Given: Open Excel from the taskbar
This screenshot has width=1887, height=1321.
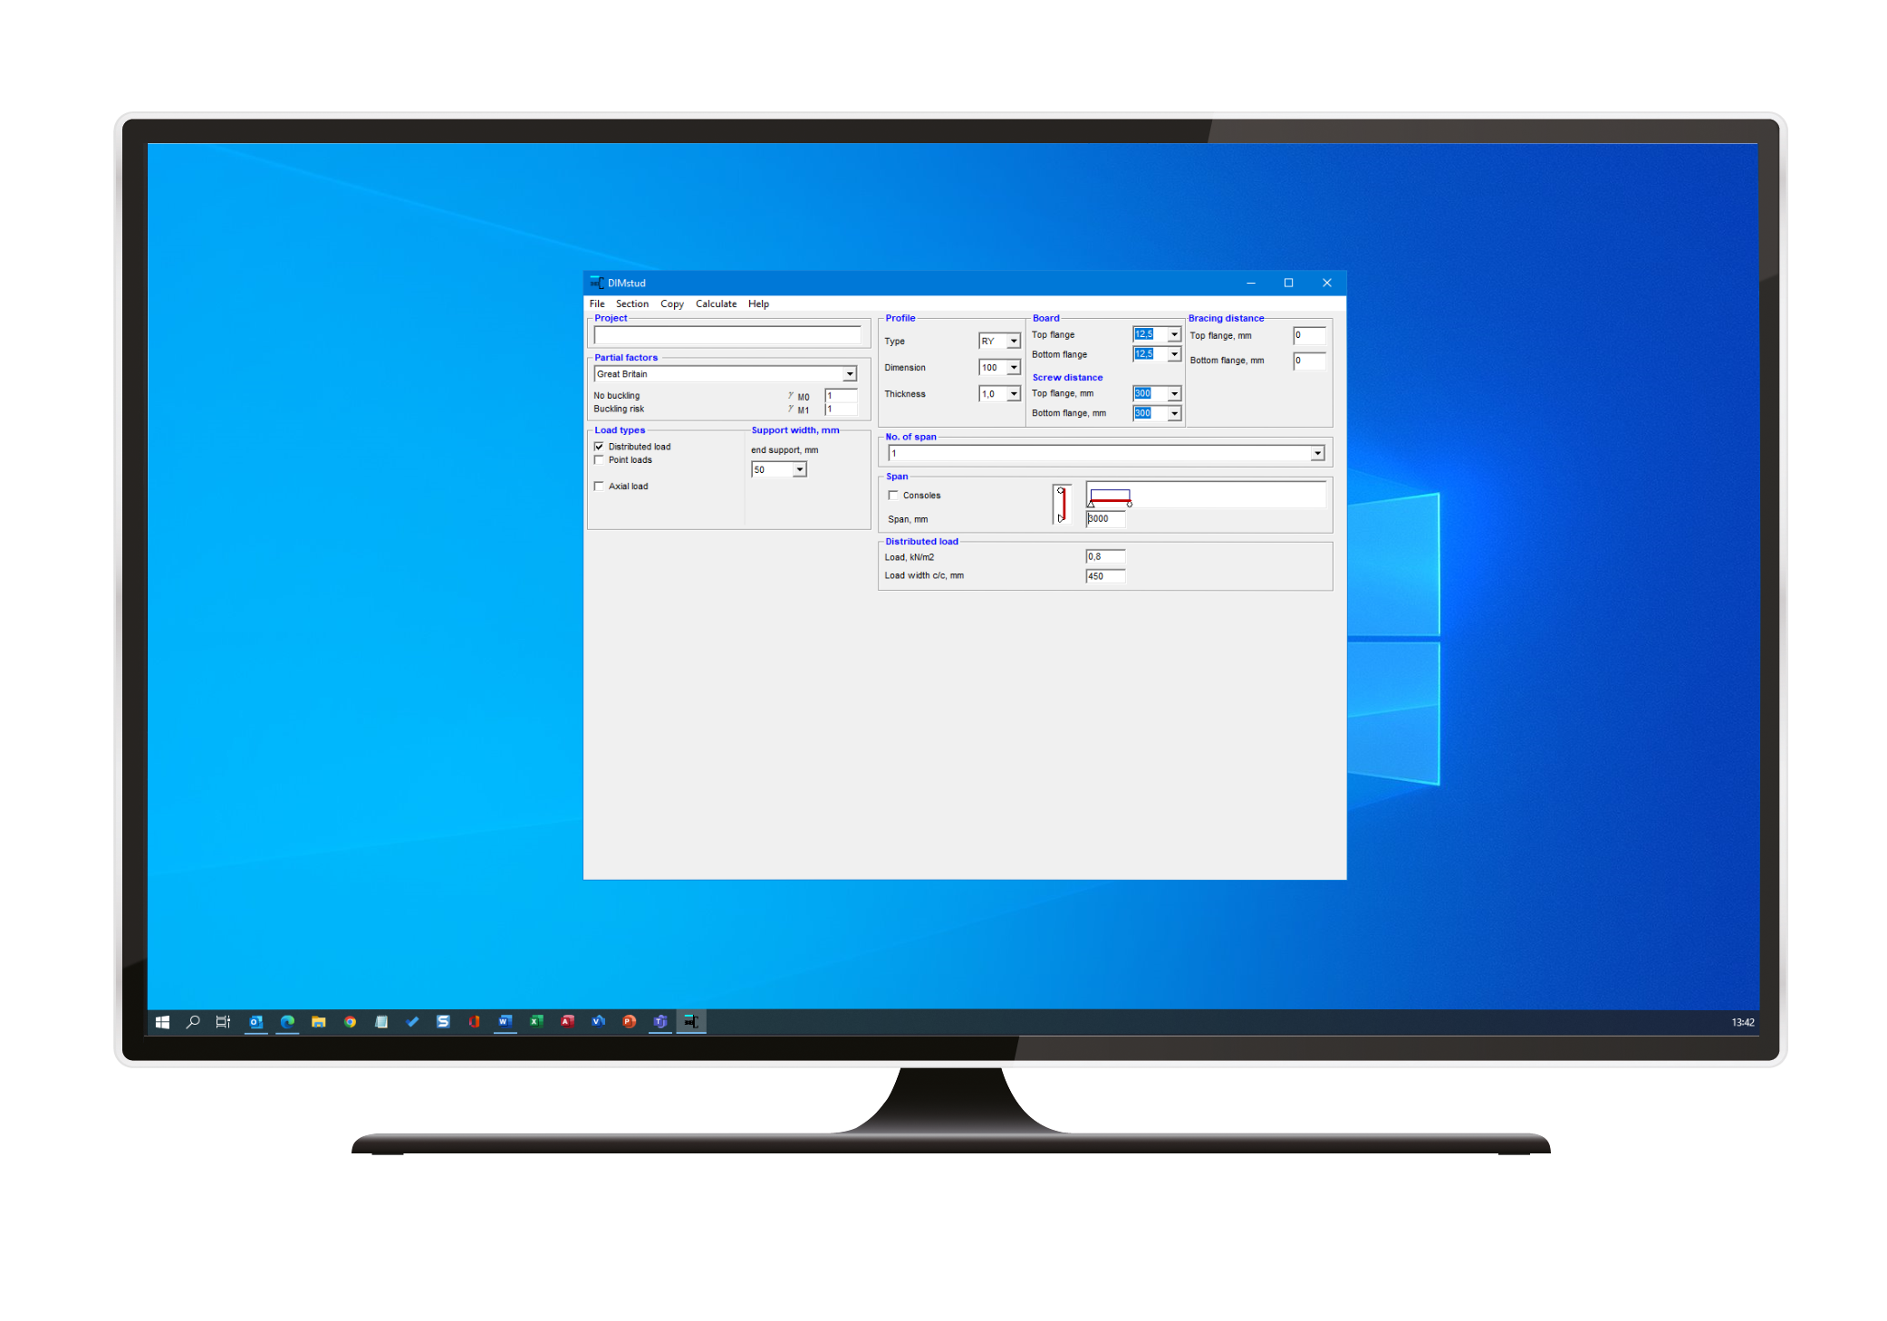Looking at the screenshot, I should (x=536, y=1022).
